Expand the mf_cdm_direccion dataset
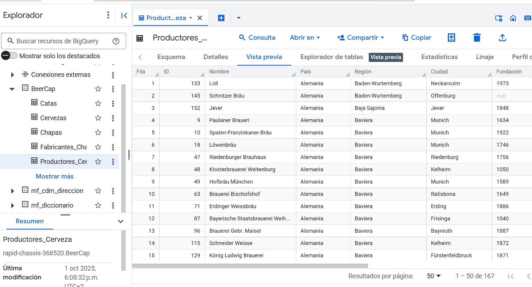The width and height of the screenshot is (532, 287). pos(12,191)
